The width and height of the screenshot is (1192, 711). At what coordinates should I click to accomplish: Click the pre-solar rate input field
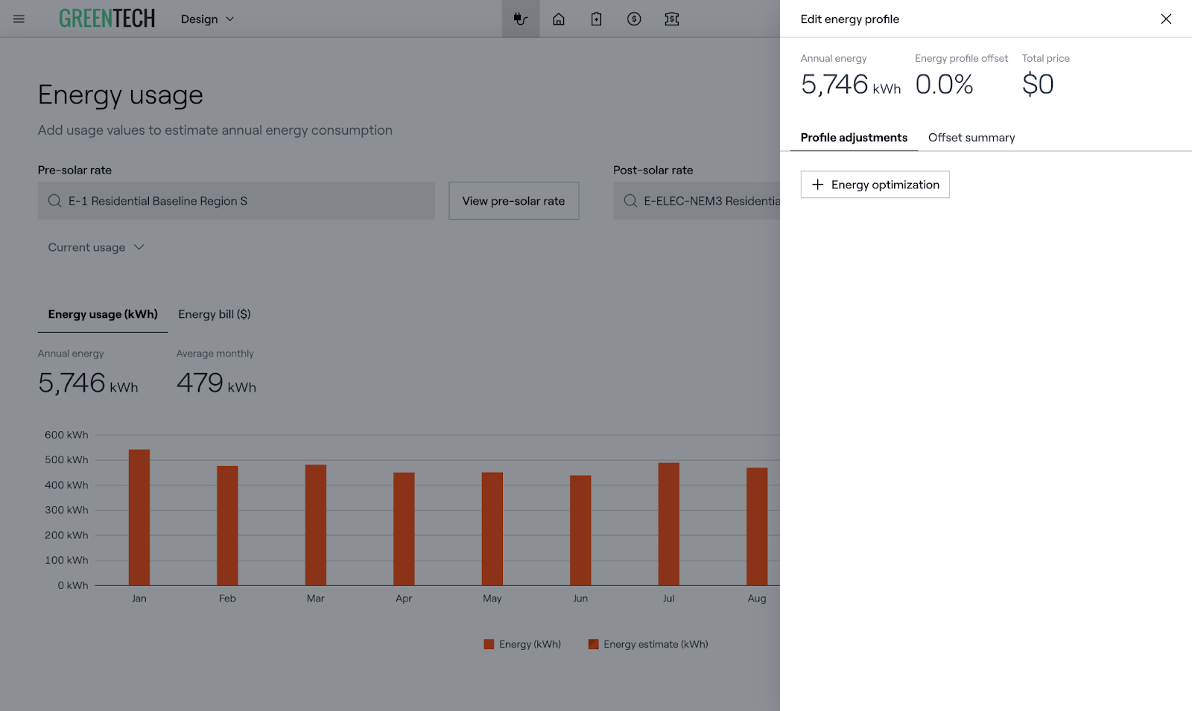246,201
